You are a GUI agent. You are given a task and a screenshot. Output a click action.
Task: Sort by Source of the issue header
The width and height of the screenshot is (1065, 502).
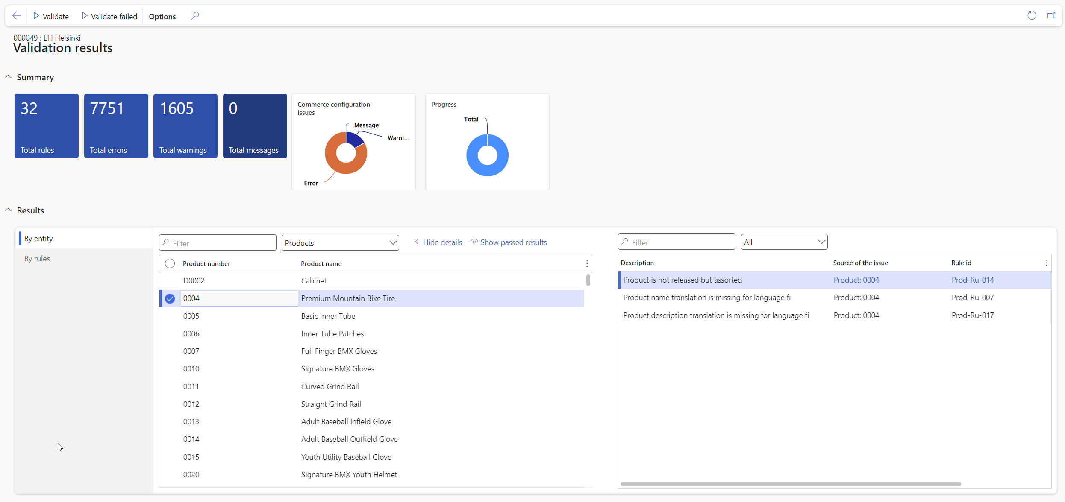pyautogui.click(x=860, y=263)
